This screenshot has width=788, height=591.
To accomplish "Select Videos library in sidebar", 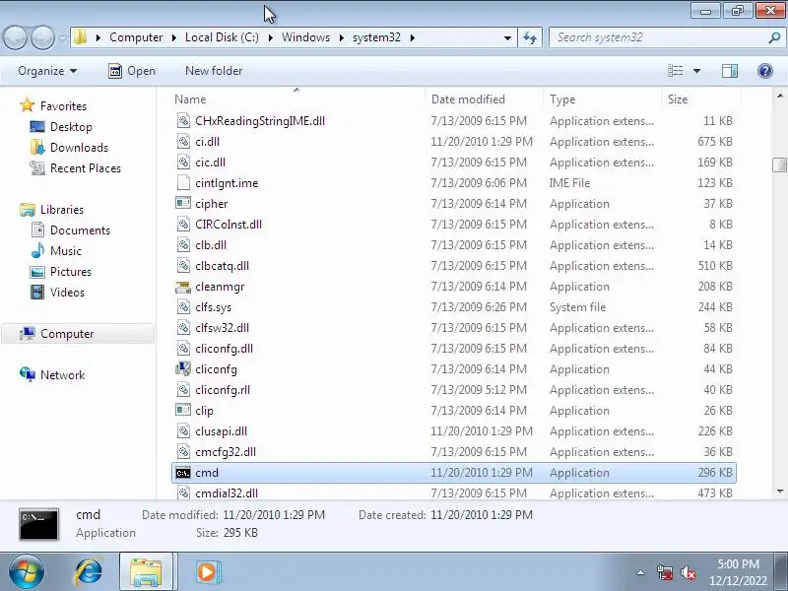I will point(67,292).
